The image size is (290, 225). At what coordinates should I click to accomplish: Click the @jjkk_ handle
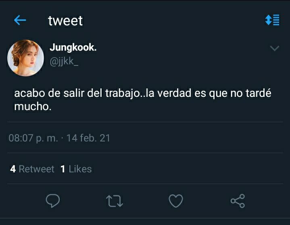coord(64,61)
